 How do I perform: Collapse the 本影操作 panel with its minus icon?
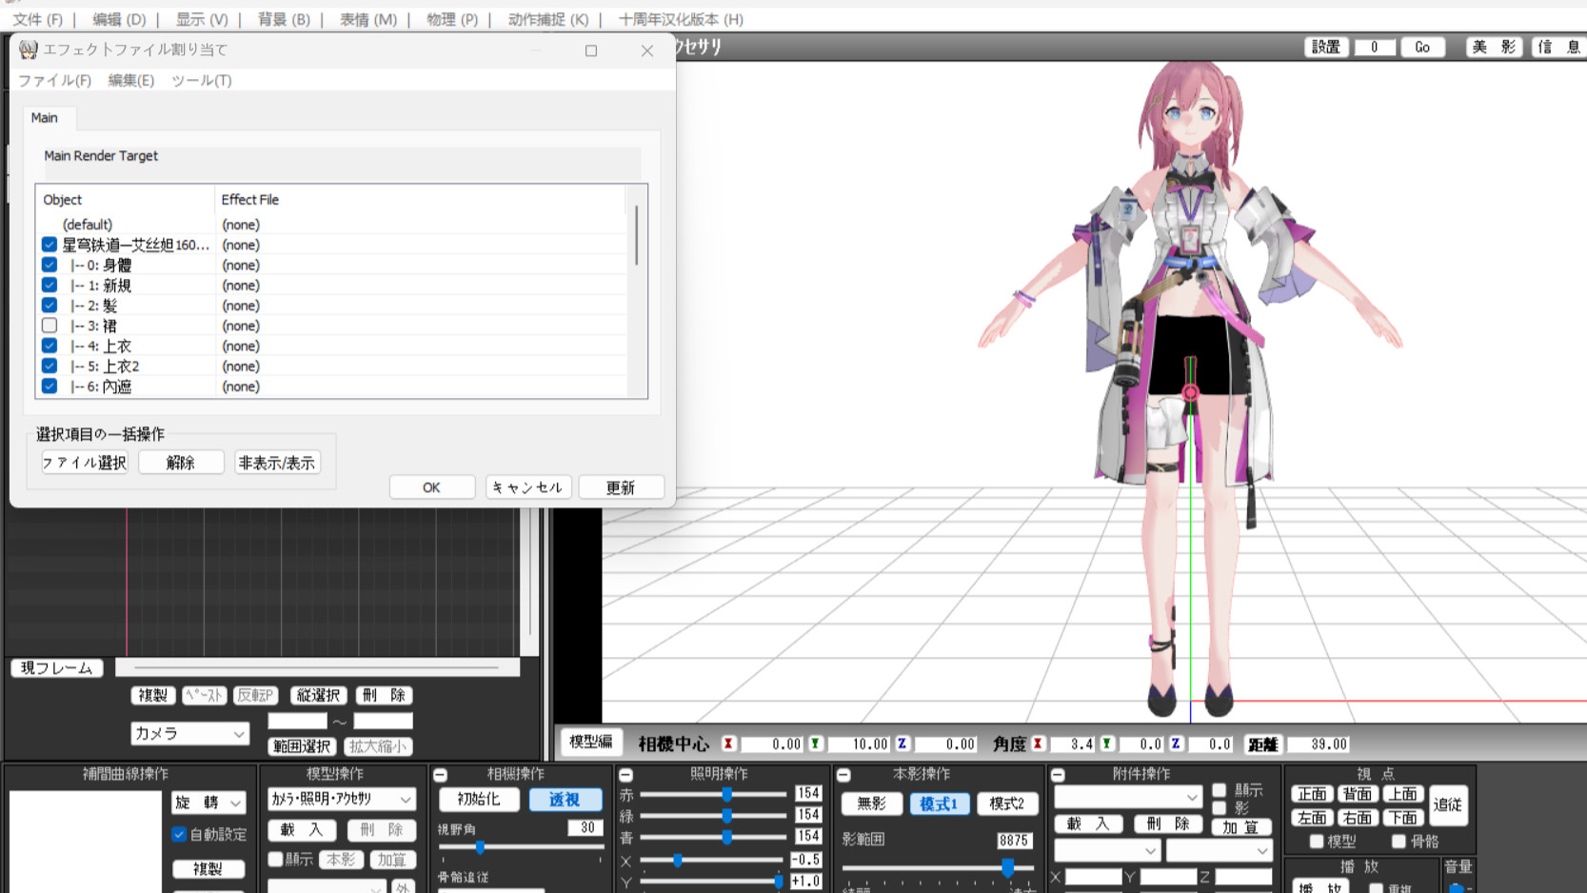pos(843,775)
